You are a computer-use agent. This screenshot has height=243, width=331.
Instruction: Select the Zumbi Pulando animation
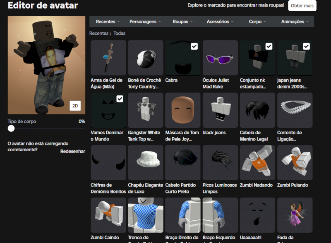click(295, 163)
